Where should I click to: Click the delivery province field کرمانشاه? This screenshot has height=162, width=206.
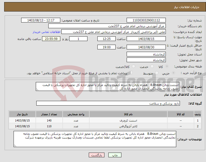pos(146,54)
